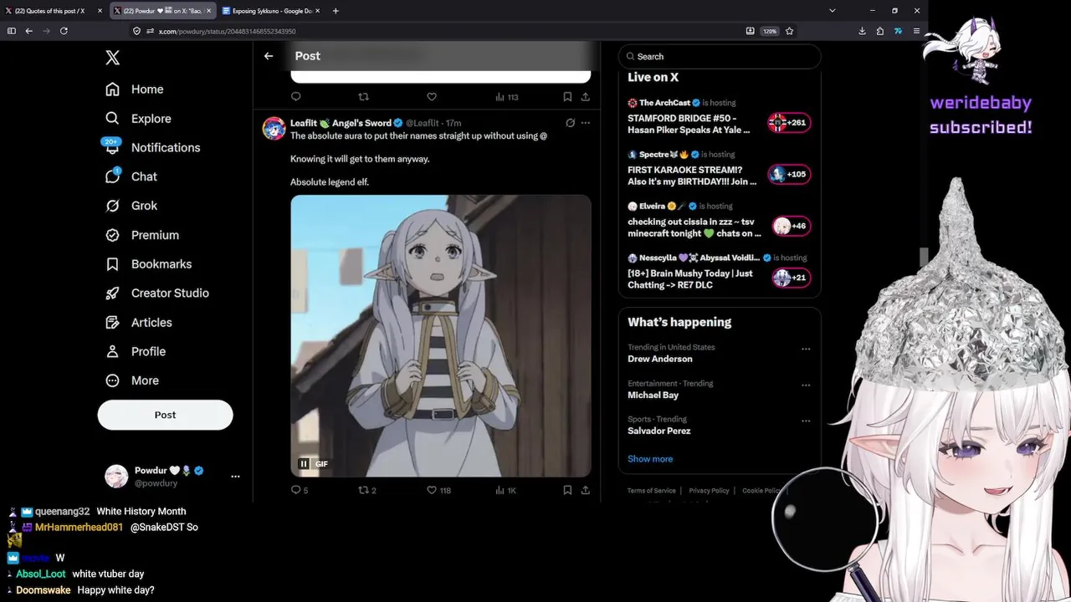
Task: Open Explore in the sidebar
Action: point(138,119)
